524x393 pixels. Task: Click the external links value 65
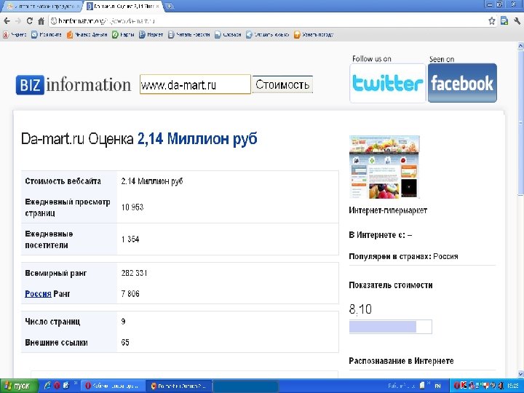point(125,342)
